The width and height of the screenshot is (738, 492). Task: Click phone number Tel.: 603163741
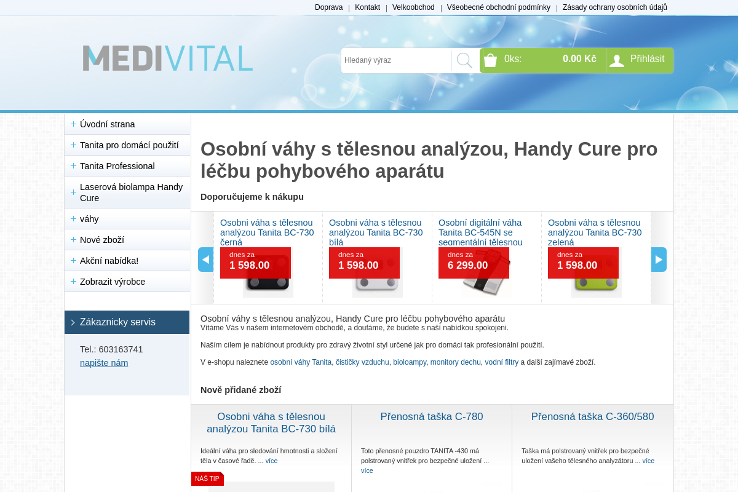(111, 349)
